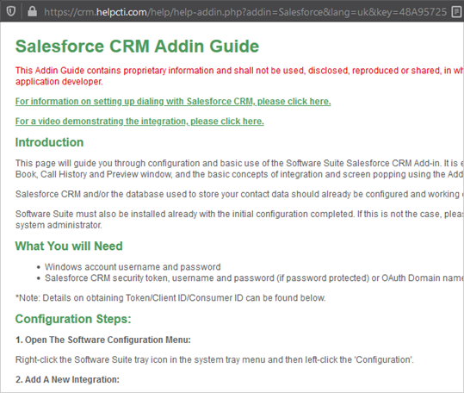Click the 'application developer.' red text line
This screenshot has height=393, width=464.
tap(59, 81)
